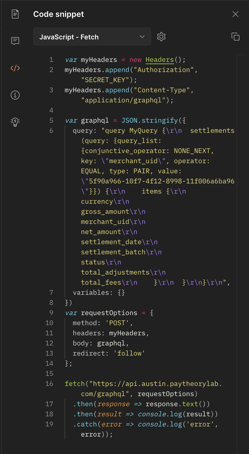Copy the snippet with the copy icon
The image size is (249, 454).
tap(236, 37)
